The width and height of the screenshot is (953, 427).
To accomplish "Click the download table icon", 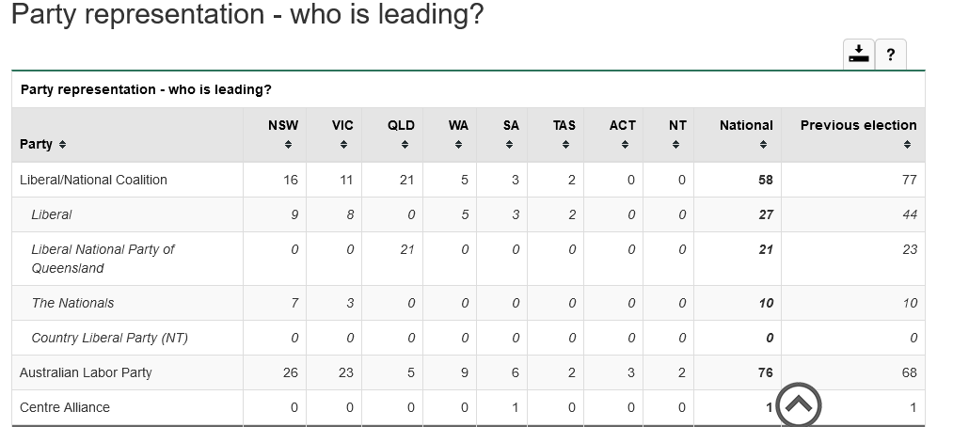I will click(858, 54).
